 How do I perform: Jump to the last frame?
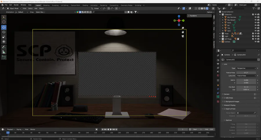pos(116,129)
